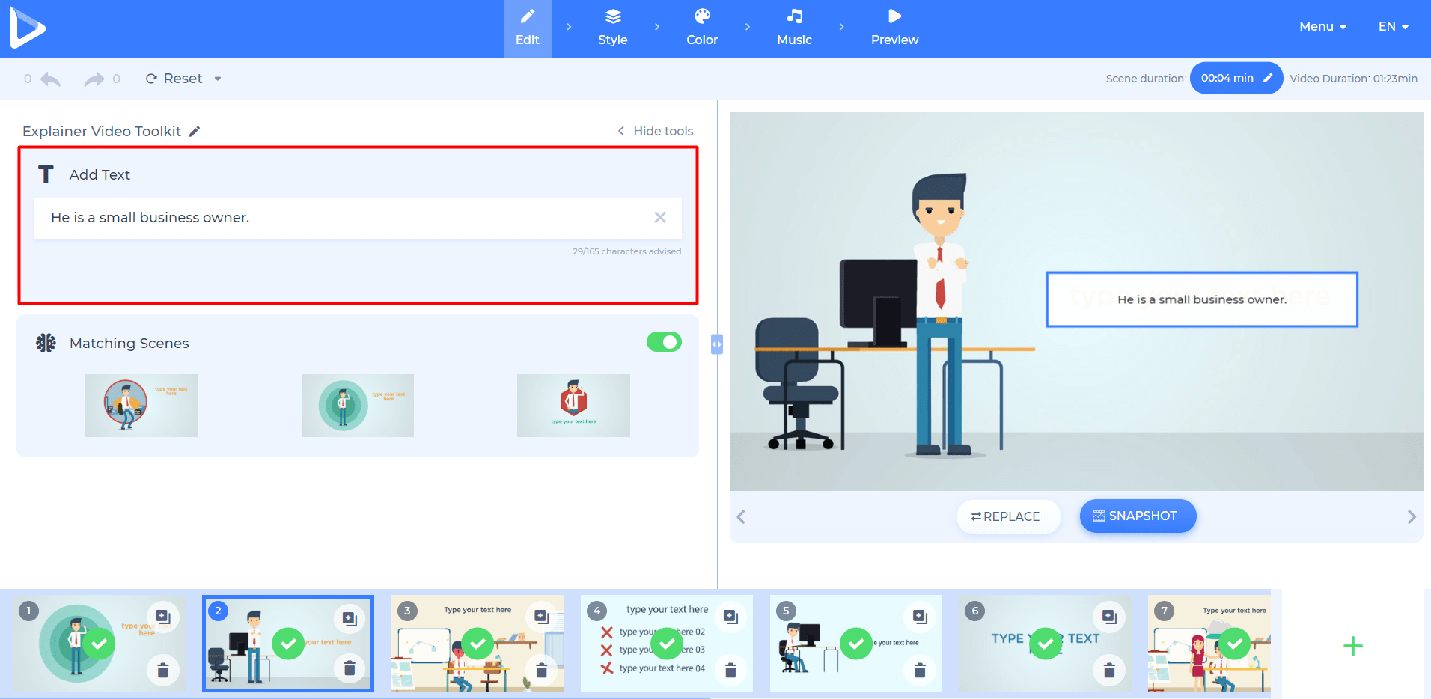Screen dimensions: 1431x699
Task: Select the Edit pencil icon in top nav
Action: (x=527, y=16)
